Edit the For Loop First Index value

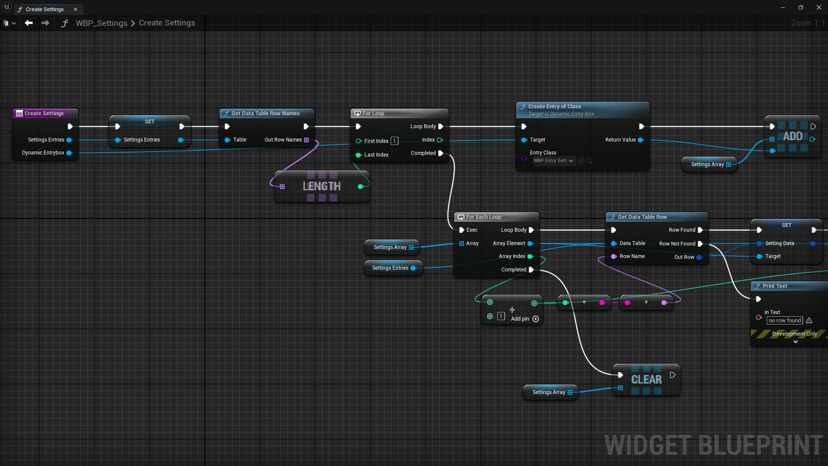tap(394, 141)
